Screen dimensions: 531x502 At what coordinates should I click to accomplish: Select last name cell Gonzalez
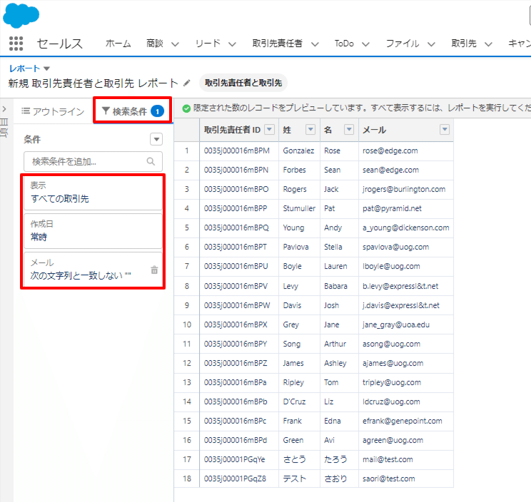pyautogui.click(x=299, y=151)
